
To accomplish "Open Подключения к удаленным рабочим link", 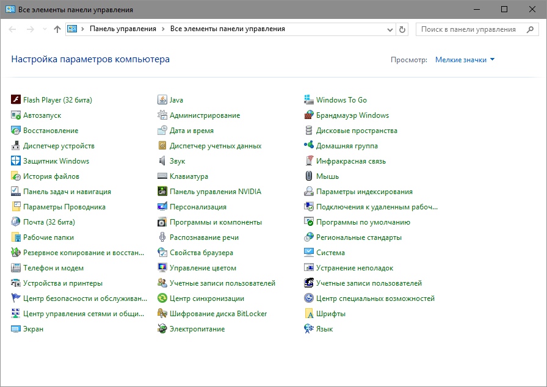I will pos(377,207).
